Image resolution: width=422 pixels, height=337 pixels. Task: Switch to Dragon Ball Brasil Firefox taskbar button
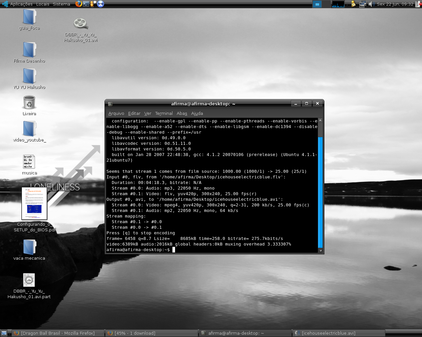coord(58,333)
